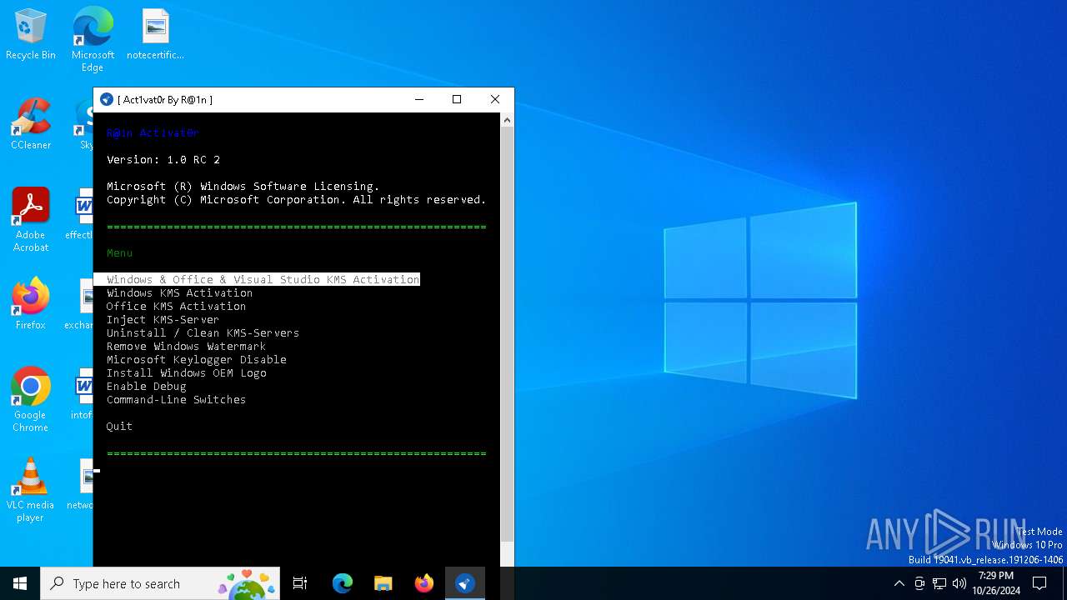Screen dimensions: 1067x600
Task: Choose Microsoft Keylogger Disable option
Action: [196, 359]
